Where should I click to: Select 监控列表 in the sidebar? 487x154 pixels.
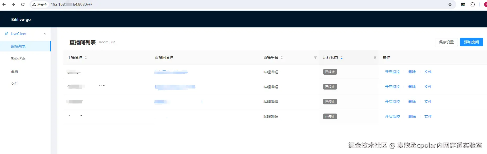25,46
